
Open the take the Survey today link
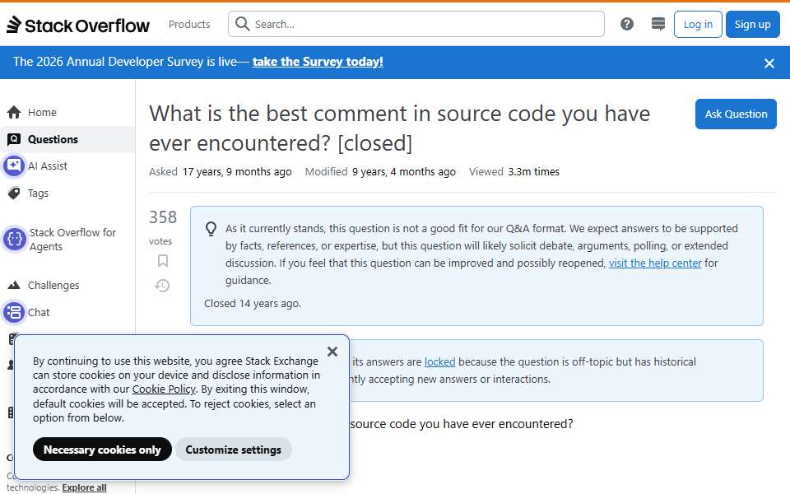pos(318,62)
